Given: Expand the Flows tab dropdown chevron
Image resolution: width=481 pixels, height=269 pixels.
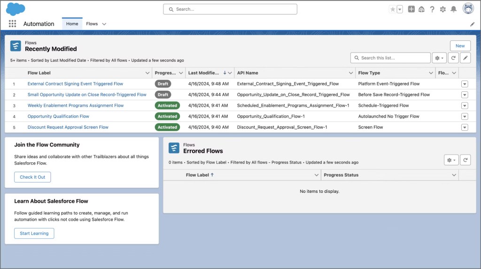Looking at the screenshot, I should pyautogui.click(x=104, y=24).
